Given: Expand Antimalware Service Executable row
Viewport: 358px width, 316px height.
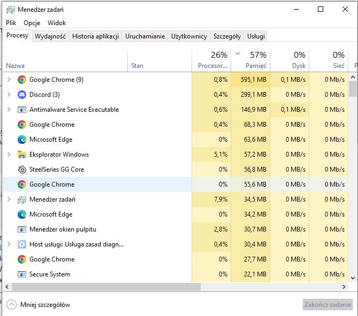Looking at the screenshot, I should point(9,110).
